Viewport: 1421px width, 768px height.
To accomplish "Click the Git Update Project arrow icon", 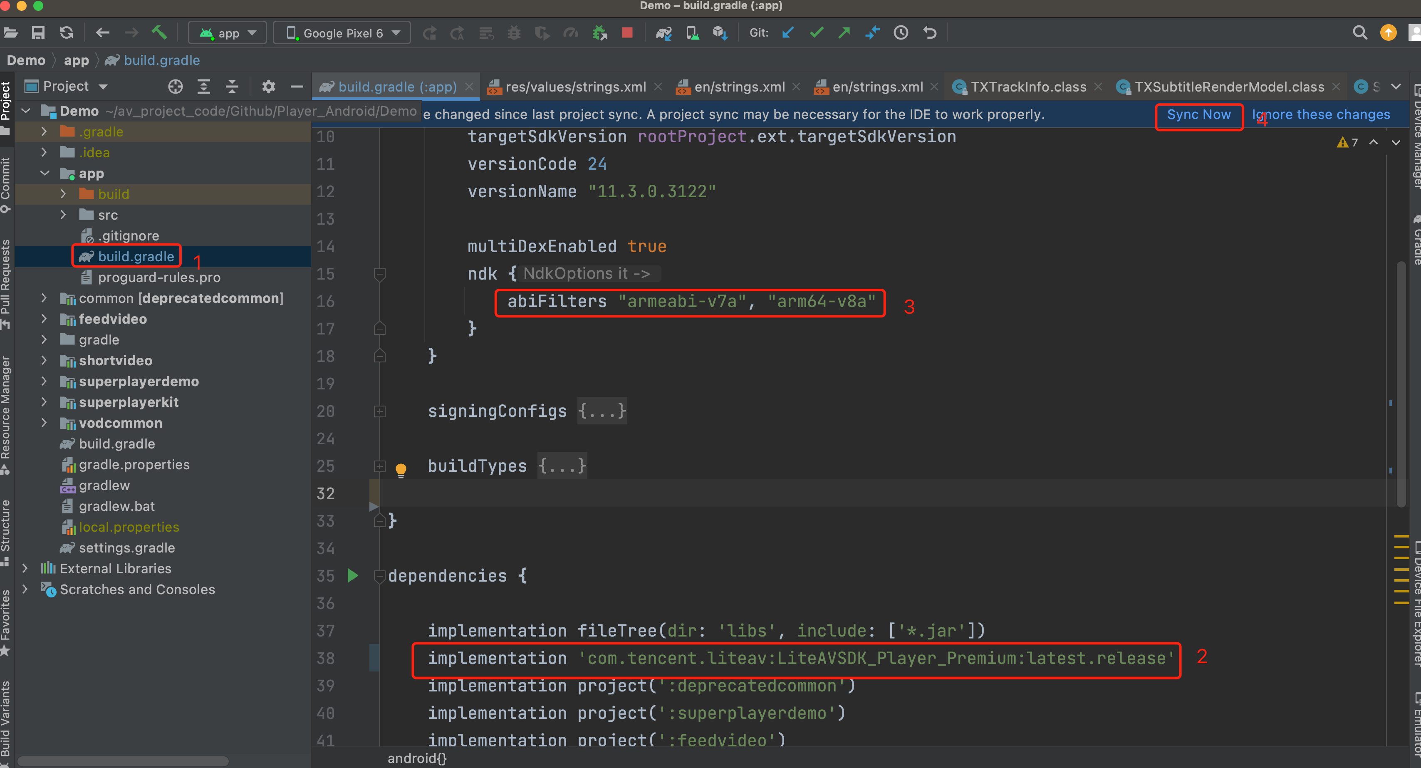I will coord(788,33).
